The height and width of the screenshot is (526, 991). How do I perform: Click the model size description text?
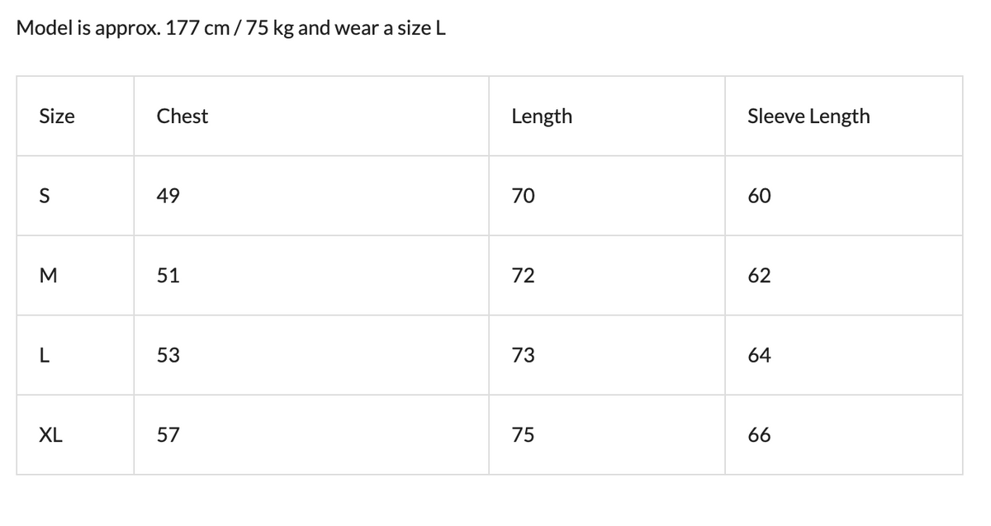tap(232, 28)
